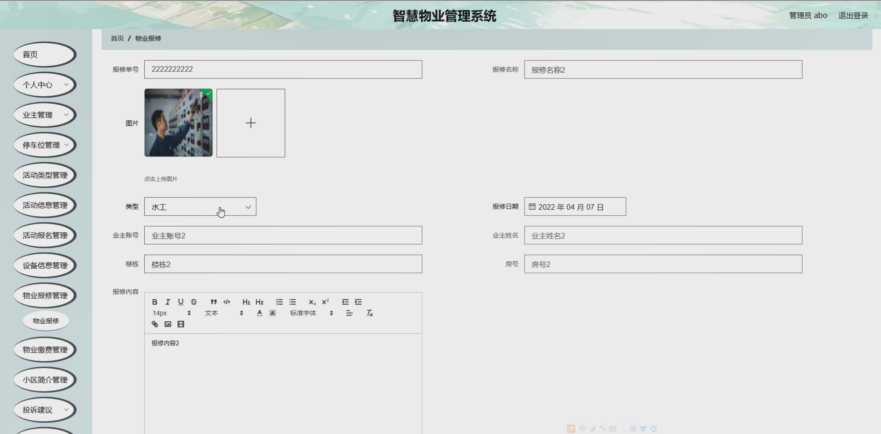881x434 pixels.
Task: Apply blockquote formatting
Action: tap(213, 302)
